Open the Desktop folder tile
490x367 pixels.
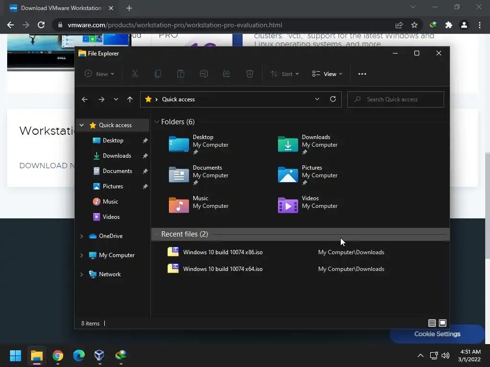coord(199,144)
